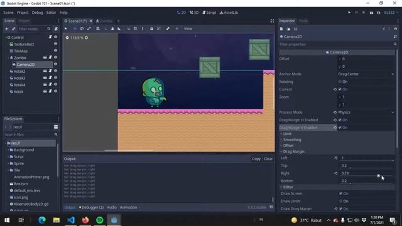This screenshot has height=226, width=402.
Task: Disable the Current checkbox
Action: coord(340,89)
